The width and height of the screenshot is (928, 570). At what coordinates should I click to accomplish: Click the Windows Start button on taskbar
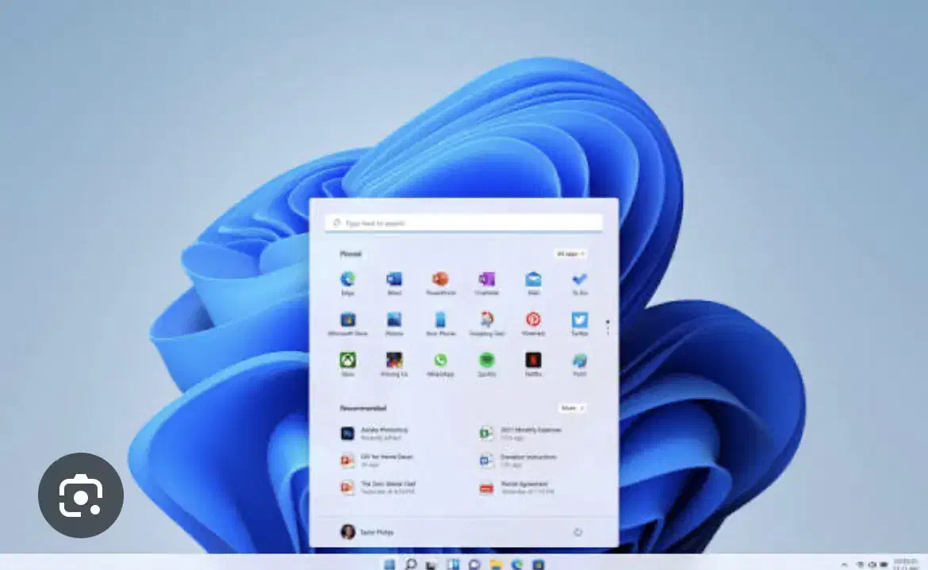(x=389, y=564)
